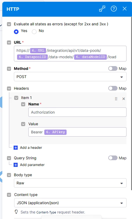
Task: Close the HTTP settings panel
Action: tap(124, 9)
